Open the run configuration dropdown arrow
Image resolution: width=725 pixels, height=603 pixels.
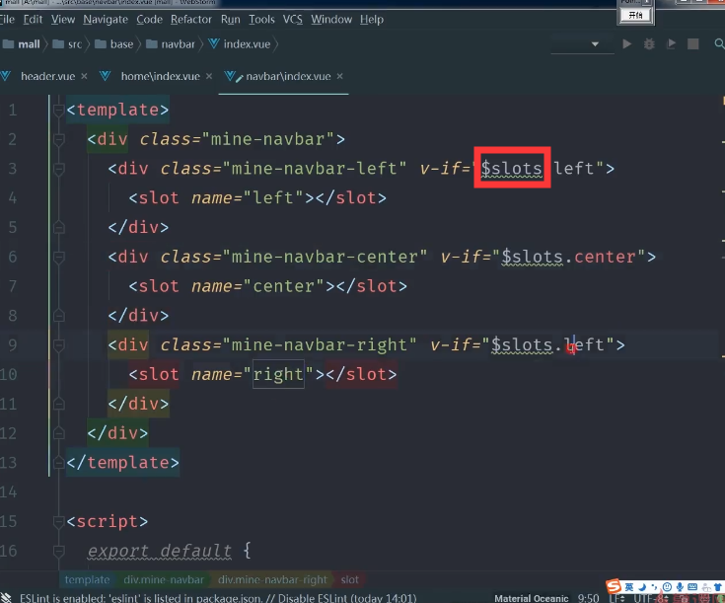(x=595, y=44)
